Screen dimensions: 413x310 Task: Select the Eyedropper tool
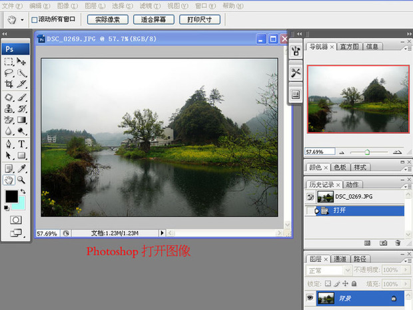click(x=21, y=168)
